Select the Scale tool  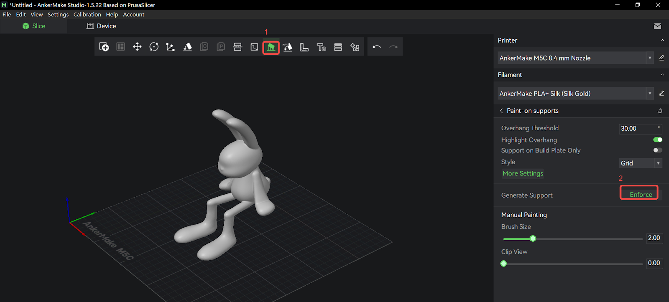pyautogui.click(x=170, y=47)
